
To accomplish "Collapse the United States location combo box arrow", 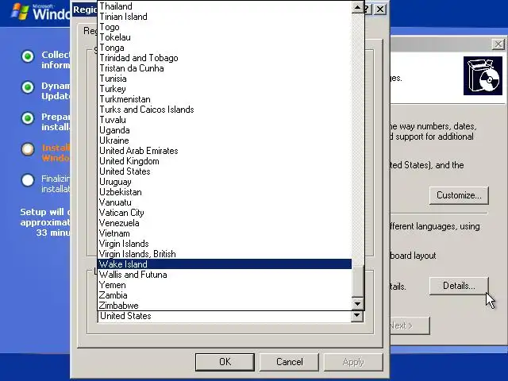I will 357,316.
